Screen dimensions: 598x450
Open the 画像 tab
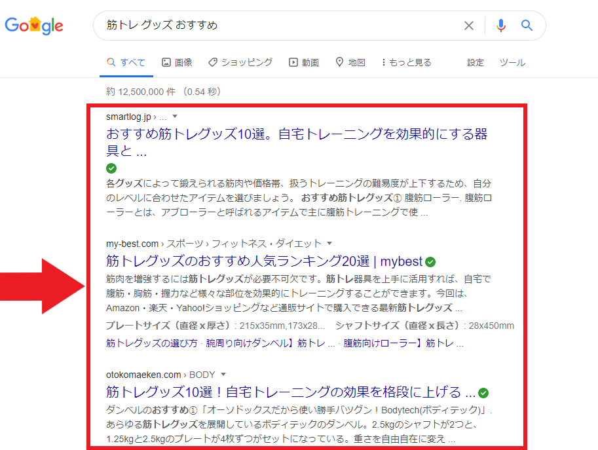point(177,62)
